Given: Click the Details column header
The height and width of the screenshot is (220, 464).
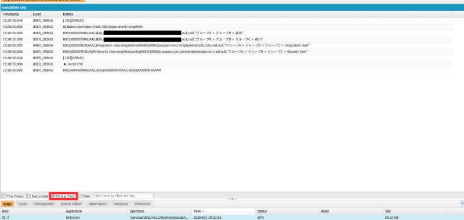Looking at the screenshot, I should pos(257,14).
